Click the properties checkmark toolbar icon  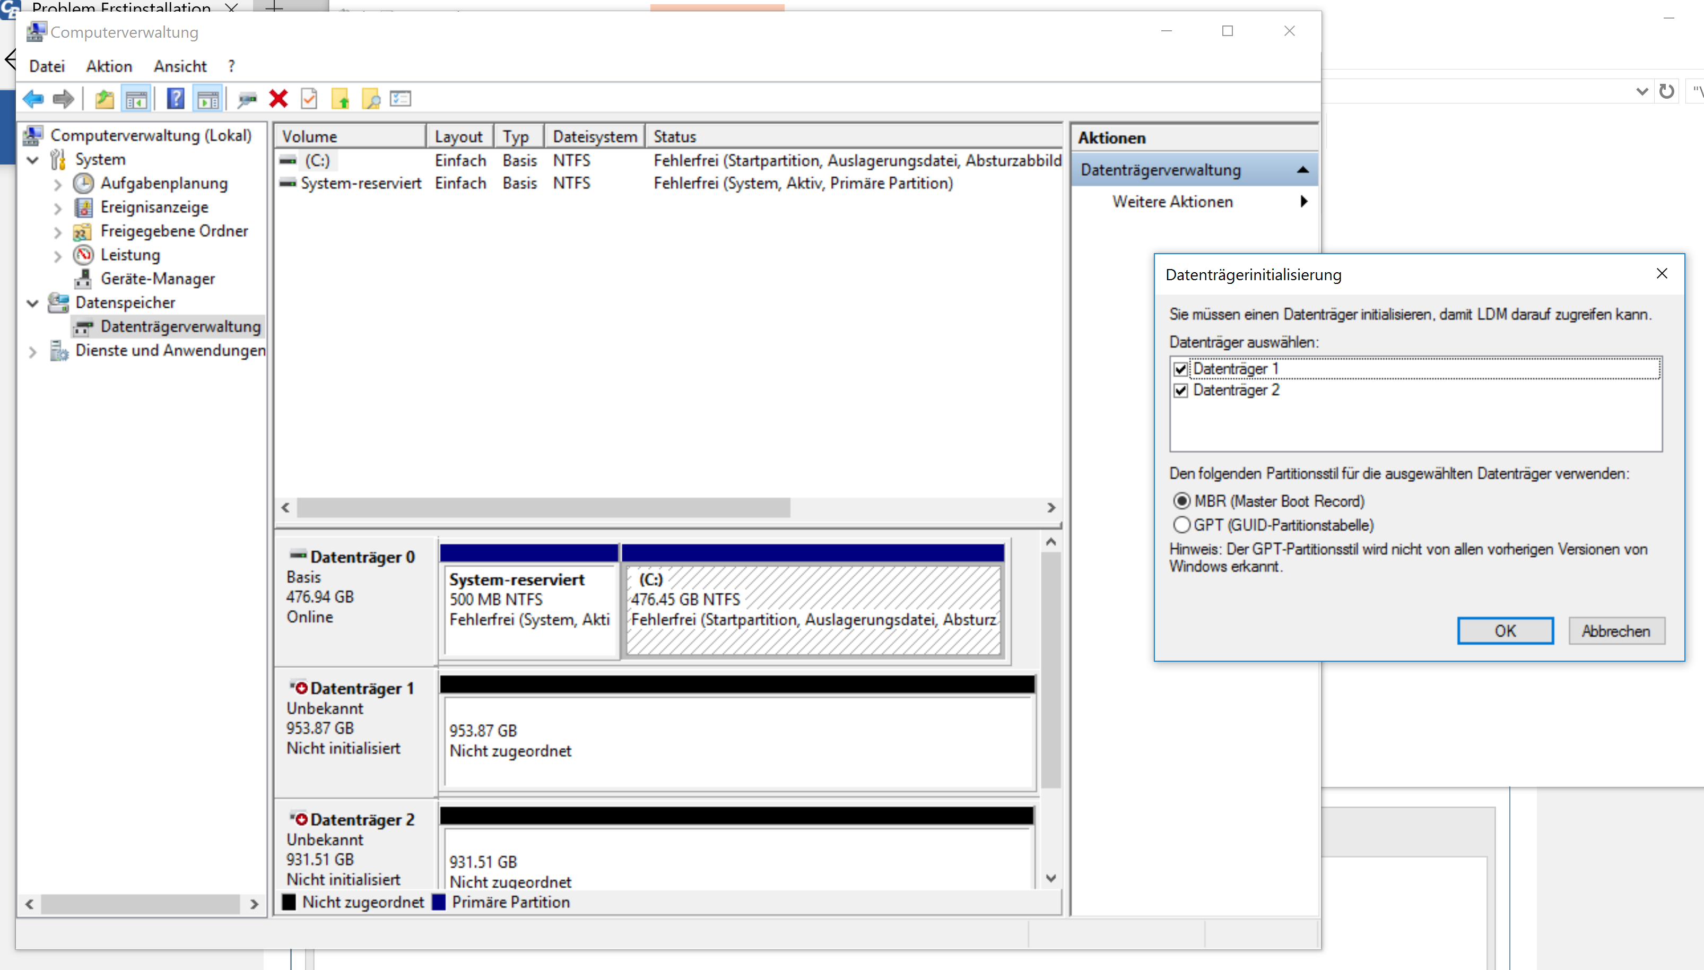(309, 99)
